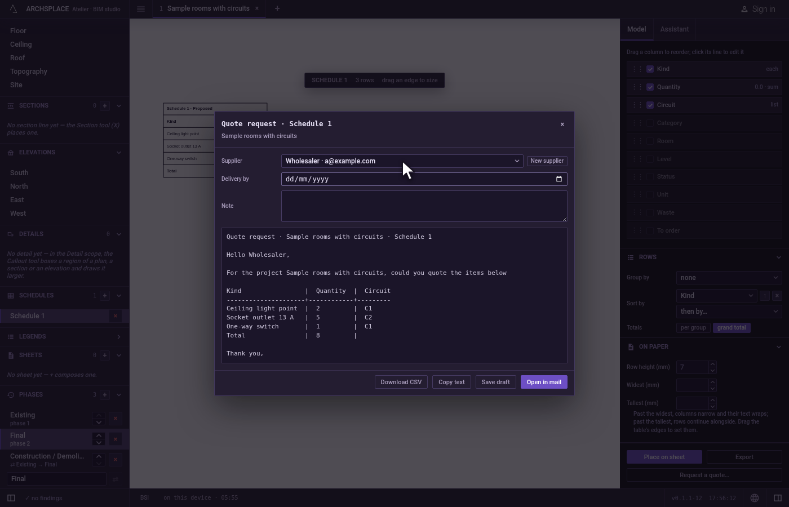Image resolution: width=789 pixels, height=507 pixels.
Task: Open the Supplier dropdown
Action: [402, 161]
